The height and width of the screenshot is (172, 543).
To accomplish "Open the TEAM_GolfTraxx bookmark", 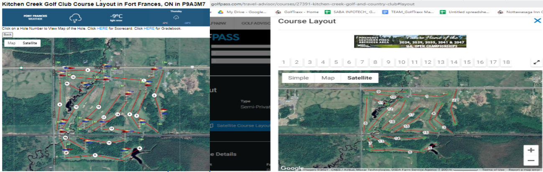I will (x=408, y=12).
